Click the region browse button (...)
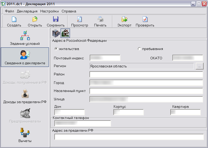The width and height of the screenshot is (208, 148). pos(199,66)
